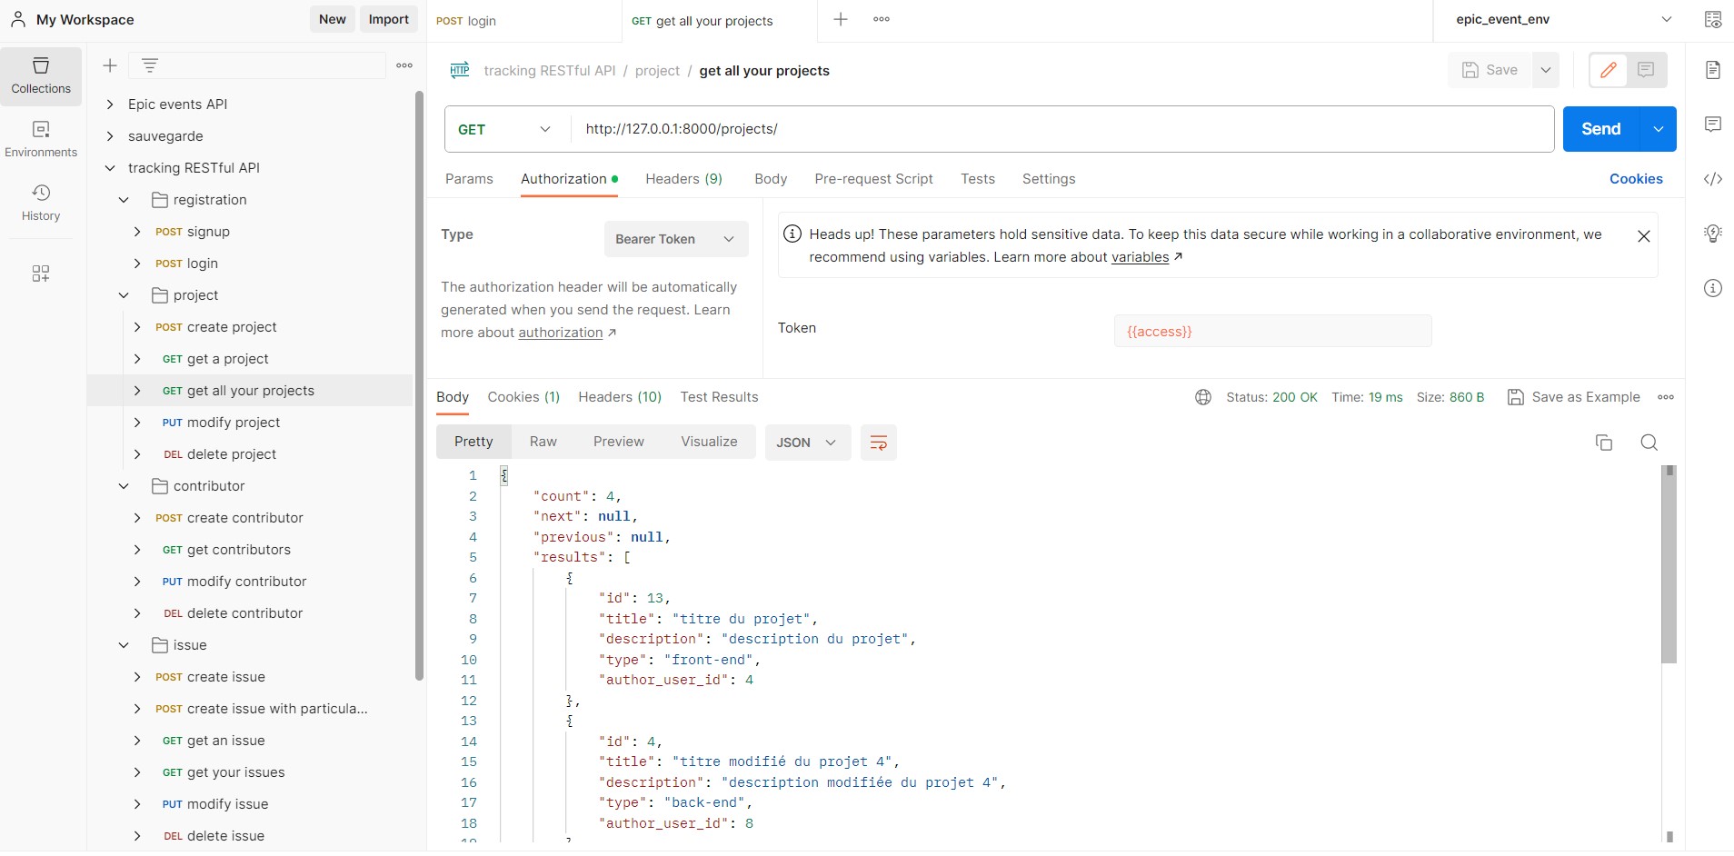The image size is (1734, 856).
Task: Collapse the issue folder
Action: click(124, 645)
